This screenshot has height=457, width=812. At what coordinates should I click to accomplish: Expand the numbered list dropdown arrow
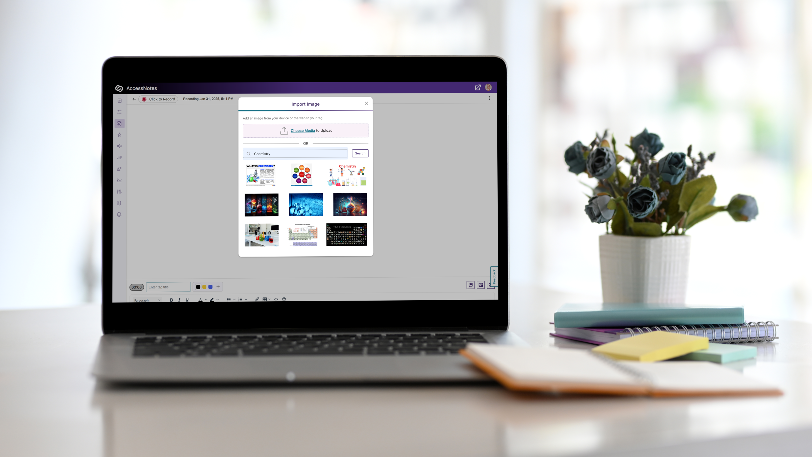point(246,300)
